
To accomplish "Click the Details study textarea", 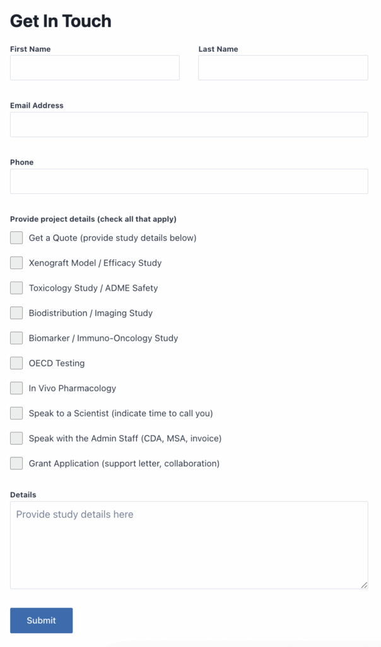I will pyautogui.click(x=189, y=545).
